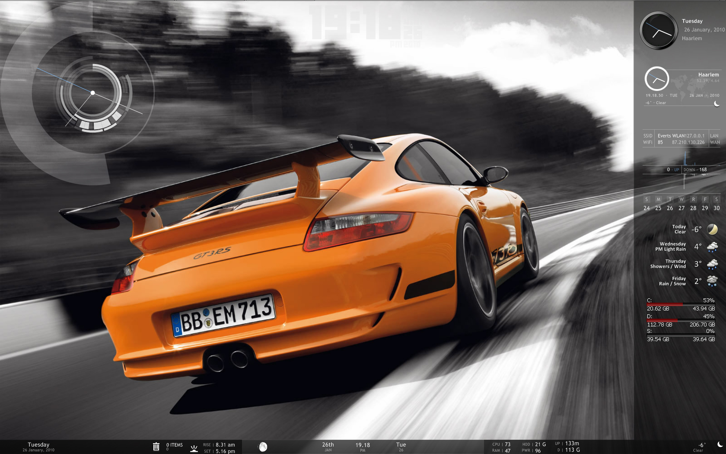Screen dimensions: 726x454
Task: Click the C: drive usage bar
Action: (x=681, y=304)
